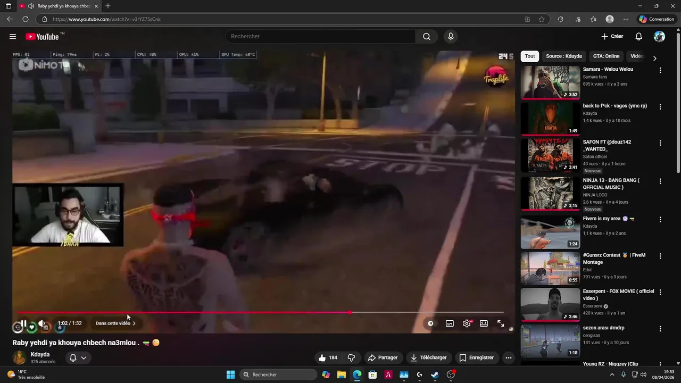Viewport: 681px width, 383px height.
Task: Open the browser profile icon
Action: (x=610, y=19)
